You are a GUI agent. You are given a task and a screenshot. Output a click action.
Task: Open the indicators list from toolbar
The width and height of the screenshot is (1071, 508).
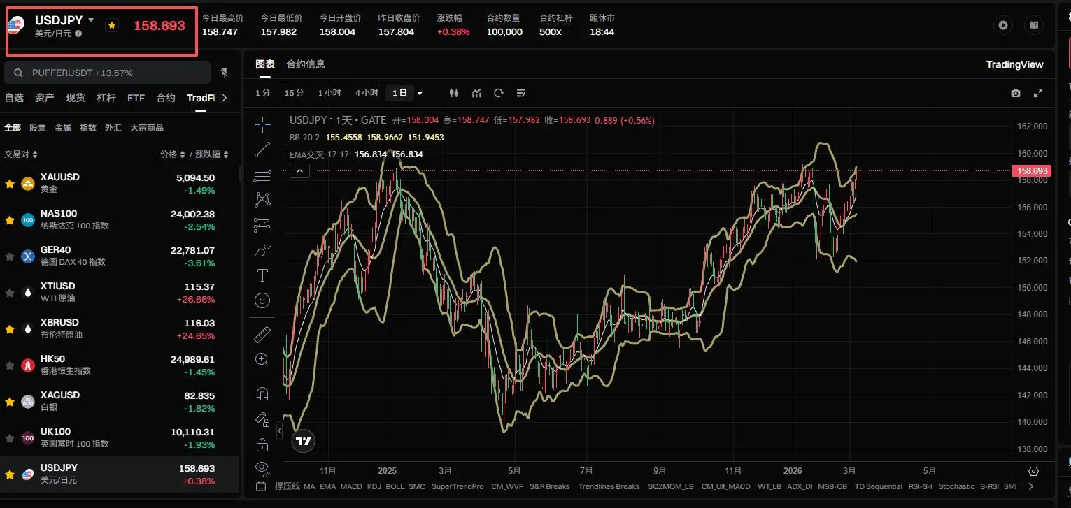[x=476, y=93]
